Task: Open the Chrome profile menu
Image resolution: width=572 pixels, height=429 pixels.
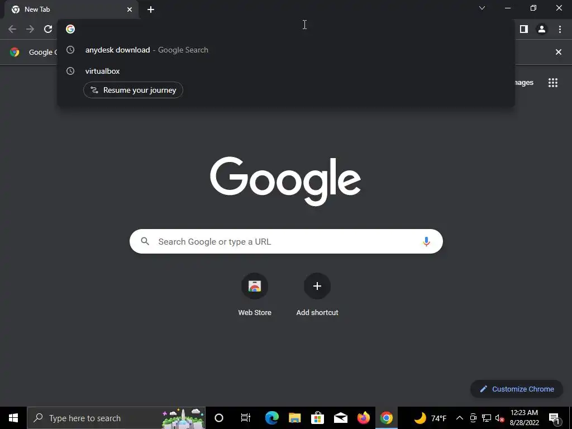Action: 542,29
